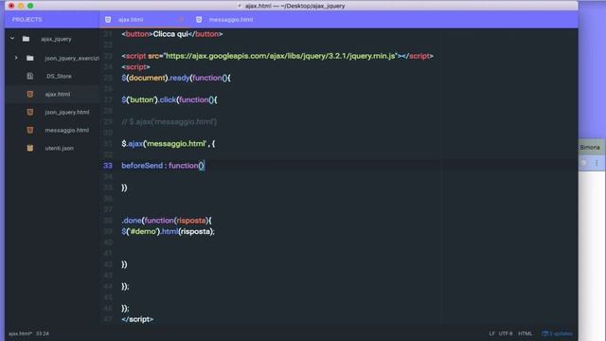This screenshot has height=341, width=606.
Task: Change UTF-8 encoding in status bar
Action: 505,333
